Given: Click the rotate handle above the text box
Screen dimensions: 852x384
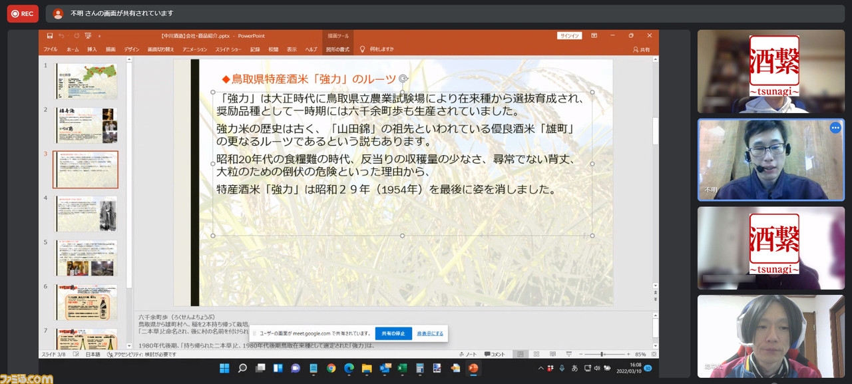Looking at the screenshot, I should point(403,78).
